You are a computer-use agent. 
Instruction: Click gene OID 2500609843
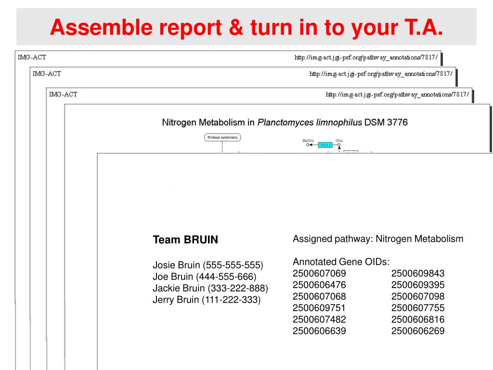tap(418, 274)
